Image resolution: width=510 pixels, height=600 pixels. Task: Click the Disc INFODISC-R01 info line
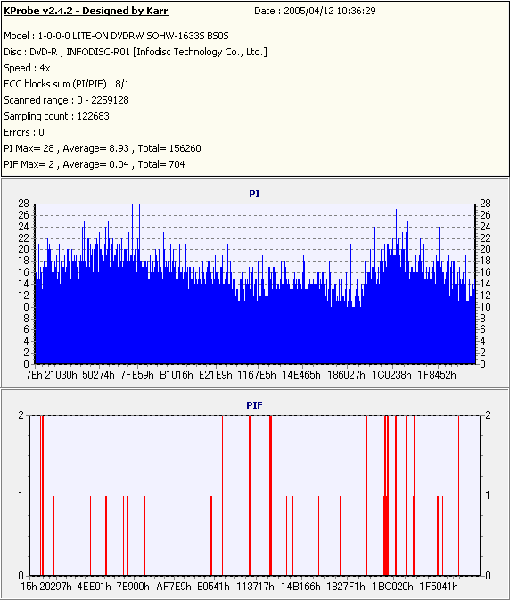[x=136, y=52]
